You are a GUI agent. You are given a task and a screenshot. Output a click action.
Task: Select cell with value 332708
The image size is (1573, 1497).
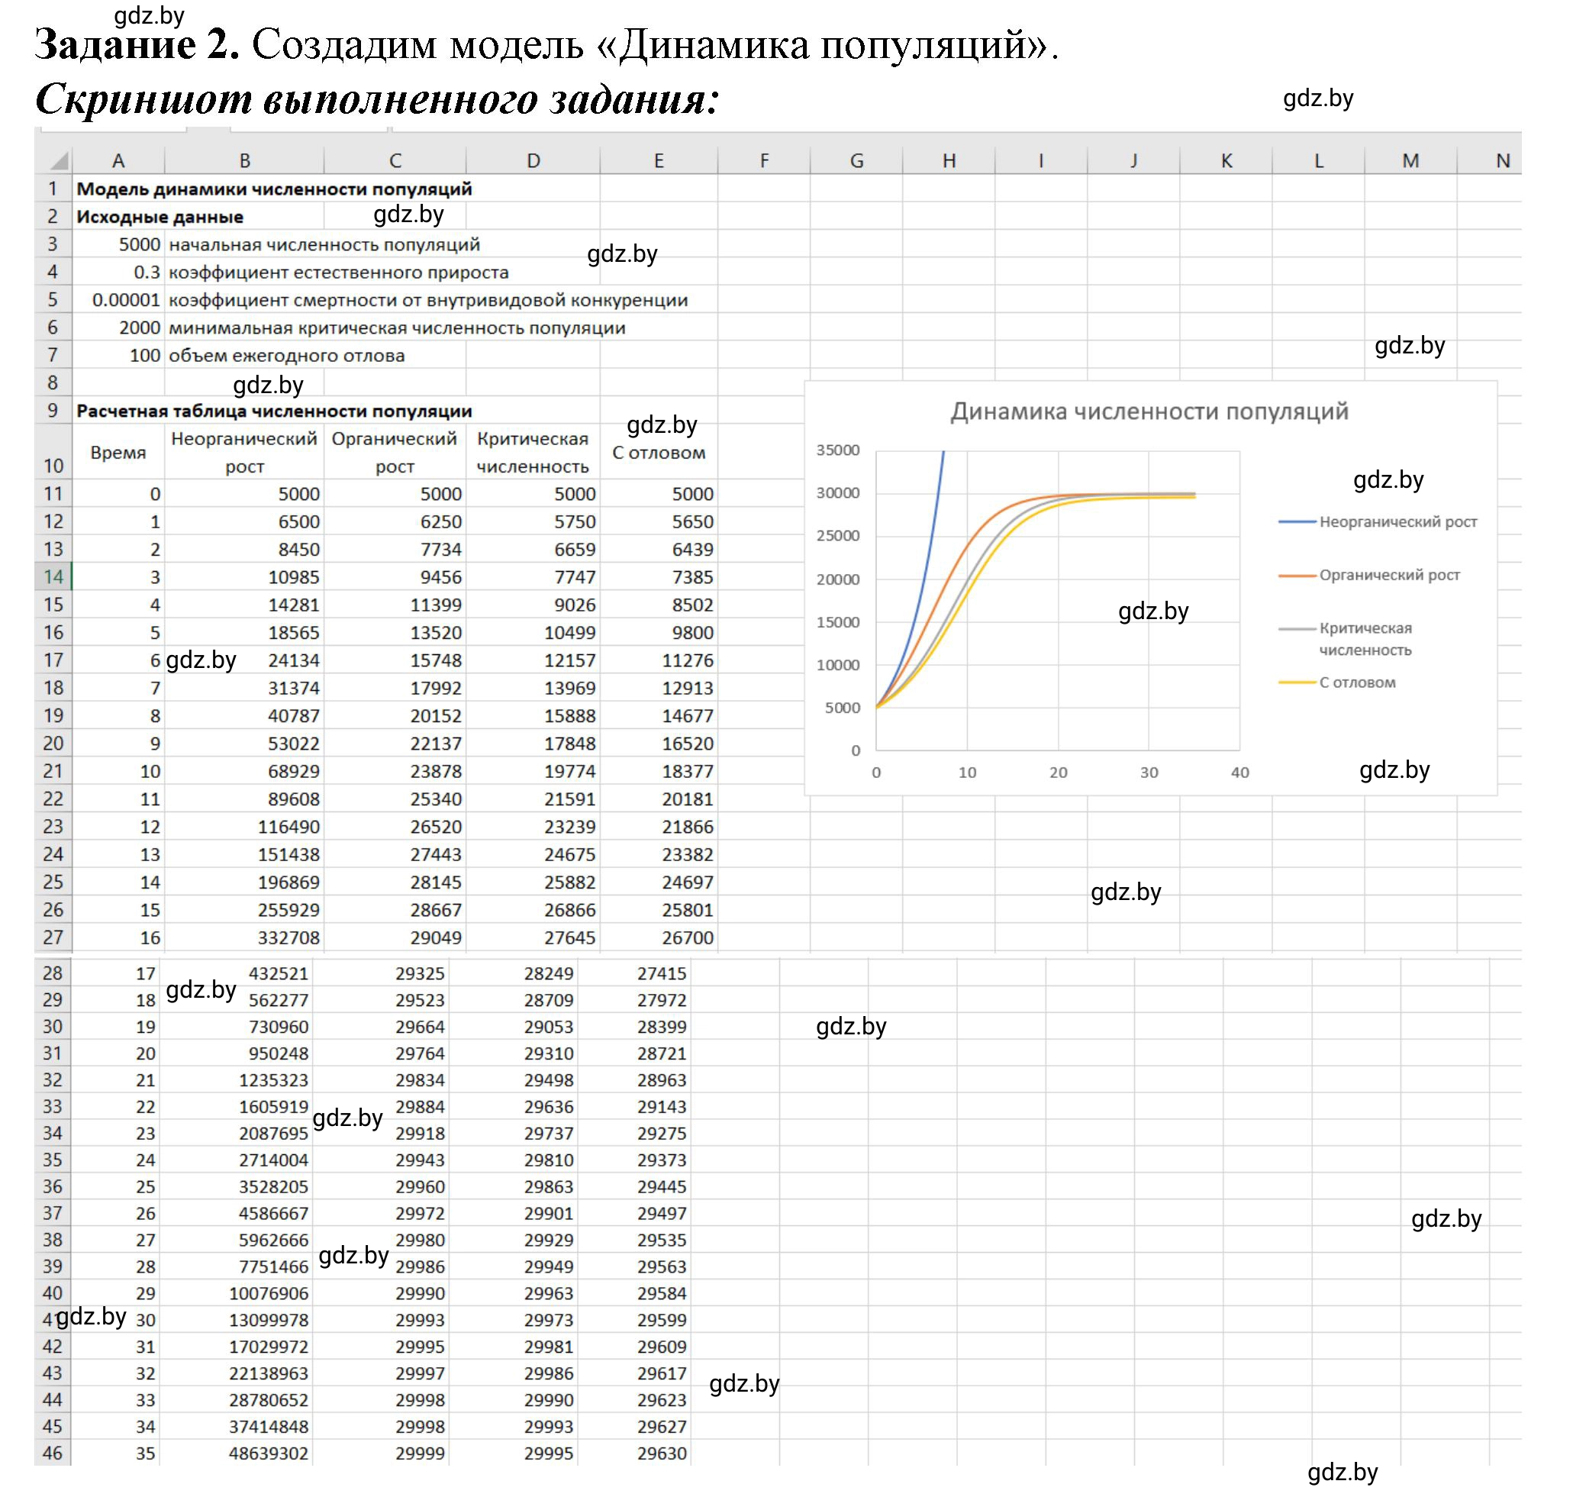pyautogui.click(x=244, y=937)
